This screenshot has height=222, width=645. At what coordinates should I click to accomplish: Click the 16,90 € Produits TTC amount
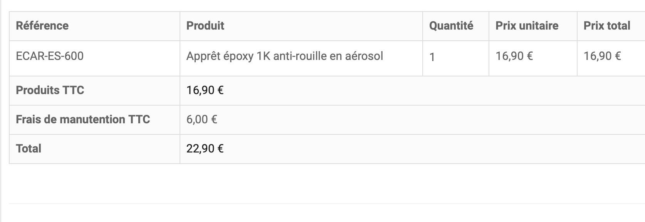pos(205,90)
